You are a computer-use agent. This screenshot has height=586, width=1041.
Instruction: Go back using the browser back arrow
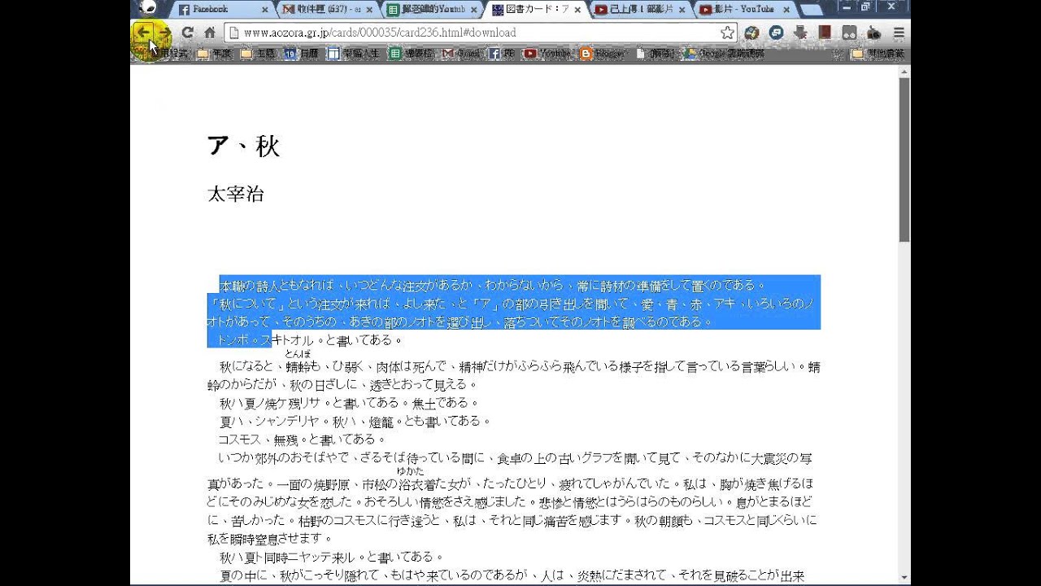143,33
